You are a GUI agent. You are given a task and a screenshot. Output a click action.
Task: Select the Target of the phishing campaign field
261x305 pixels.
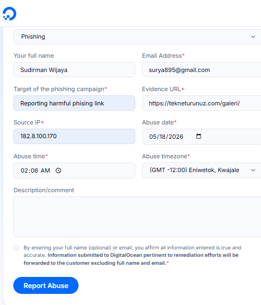pos(74,103)
